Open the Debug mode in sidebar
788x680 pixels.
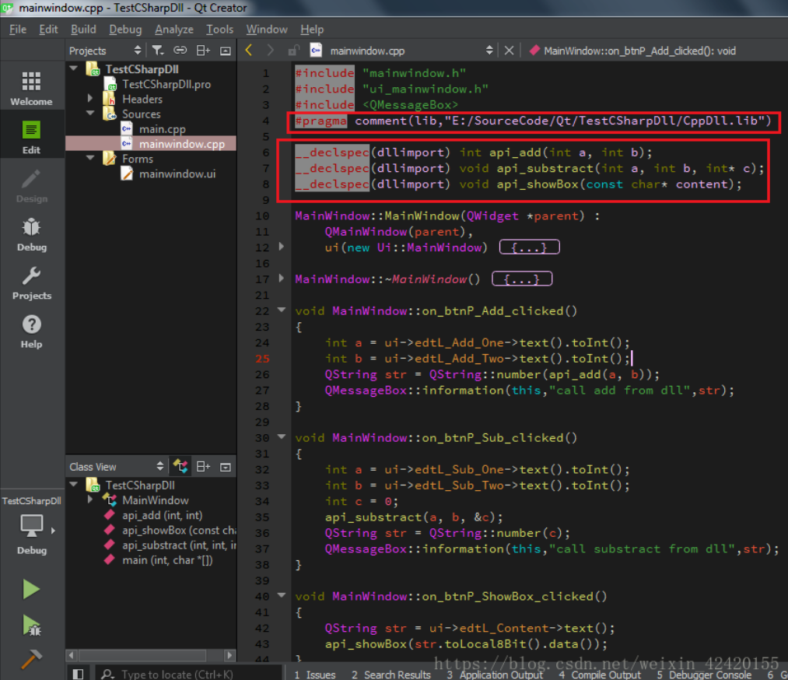(x=31, y=234)
